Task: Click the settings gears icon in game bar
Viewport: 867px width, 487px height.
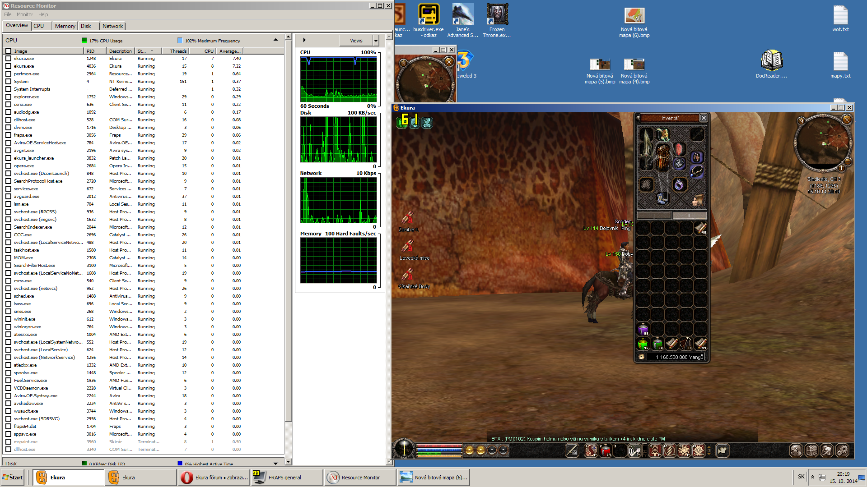Action: pyautogui.click(x=842, y=450)
